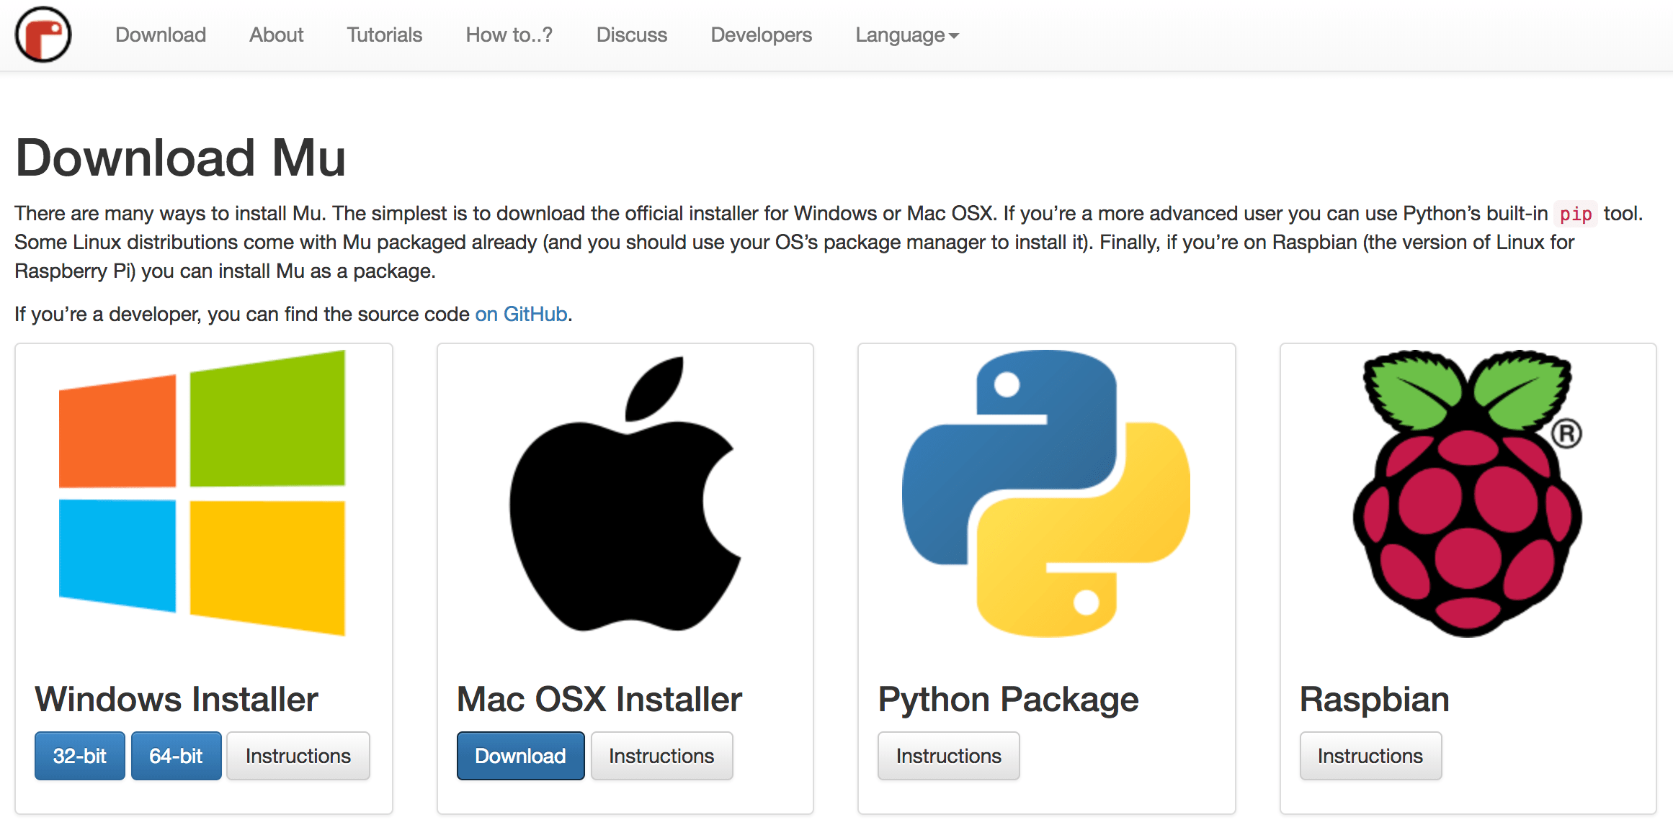Follow the 'on GitHub' source link
The image size is (1673, 835).
click(x=521, y=314)
